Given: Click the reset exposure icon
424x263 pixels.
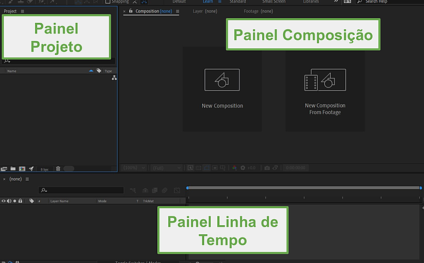Looking at the screenshot, I should click(243, 168).
